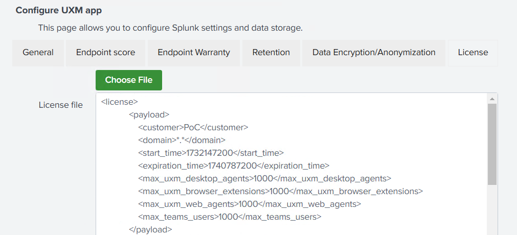Image resolution: width=517 pixels, height=235 pixels.
Task: Open the General tab
Action: (38, 53)
